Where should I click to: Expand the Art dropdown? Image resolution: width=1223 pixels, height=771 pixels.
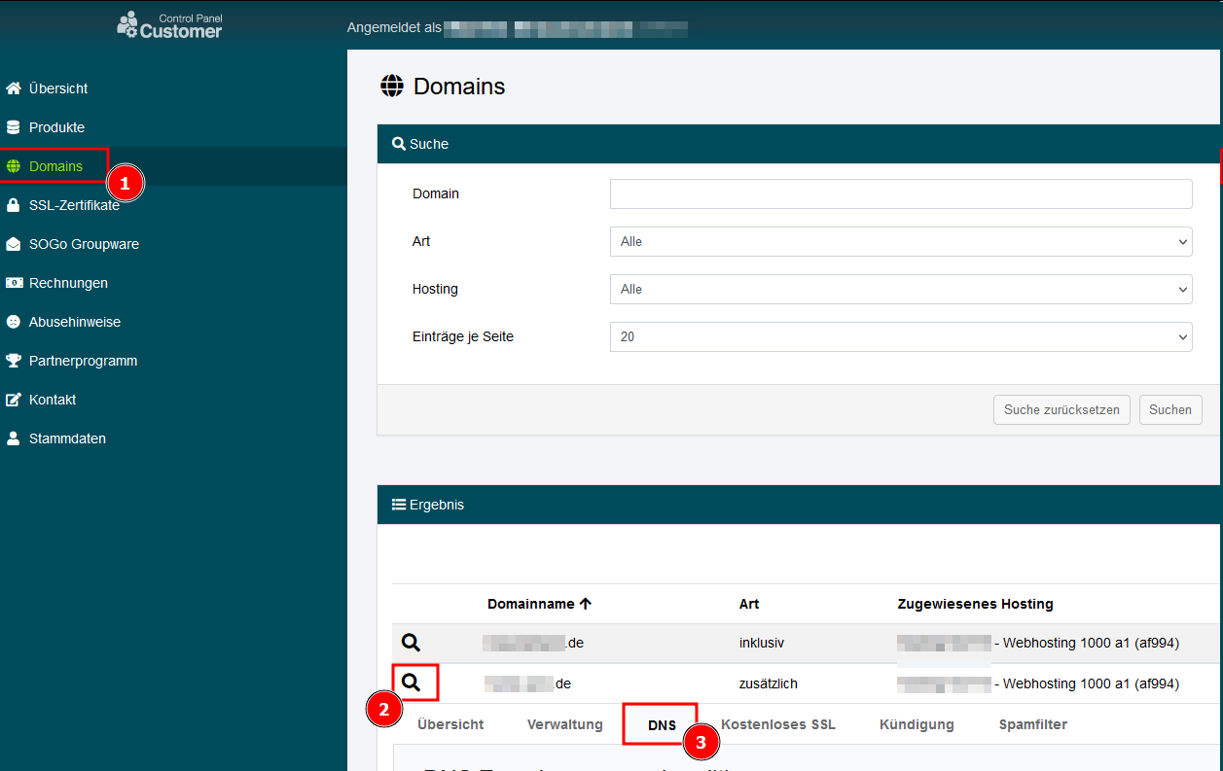pos(900,242)
